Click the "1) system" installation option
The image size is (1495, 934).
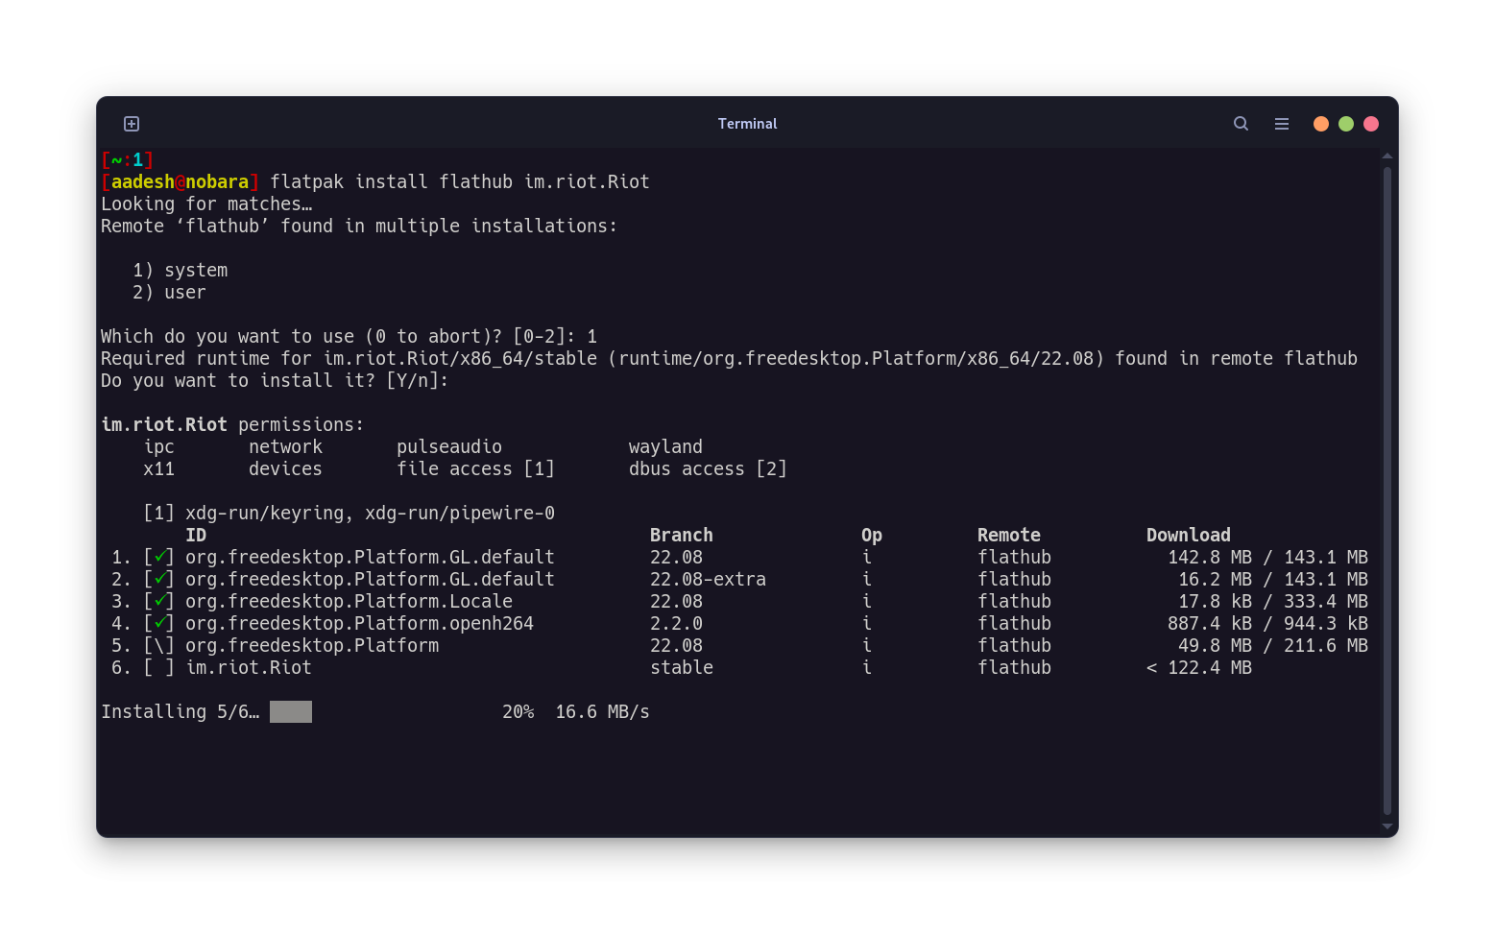pyautogui.click(x=181, y=271)
